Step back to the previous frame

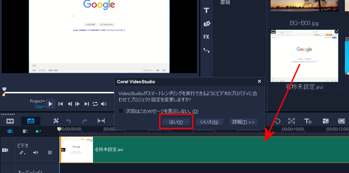tap(70, 104)
